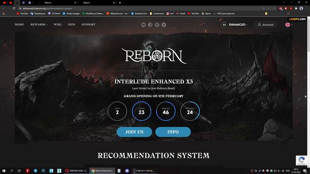Open the facebook.com bookmark

139,14
